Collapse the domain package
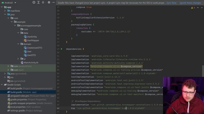Screen dimensions: 204x114 click(x=18, y=44)
